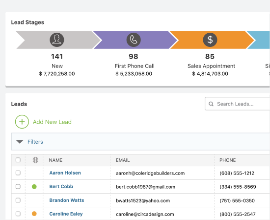This screenshot has height=220, width=270.
Task: Click the 141 New leads count
Action: 57,56
